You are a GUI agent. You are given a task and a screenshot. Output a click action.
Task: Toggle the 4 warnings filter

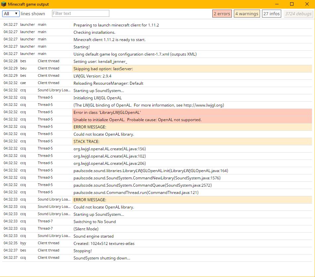[246, 14]
